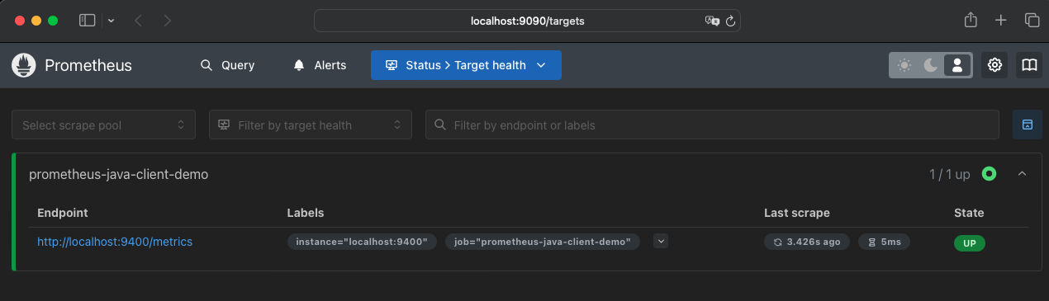Click the collapse all pools button

pos(1027,125)
